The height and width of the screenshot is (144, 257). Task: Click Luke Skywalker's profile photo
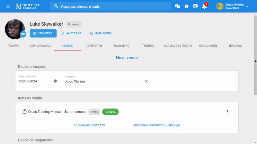14,29
